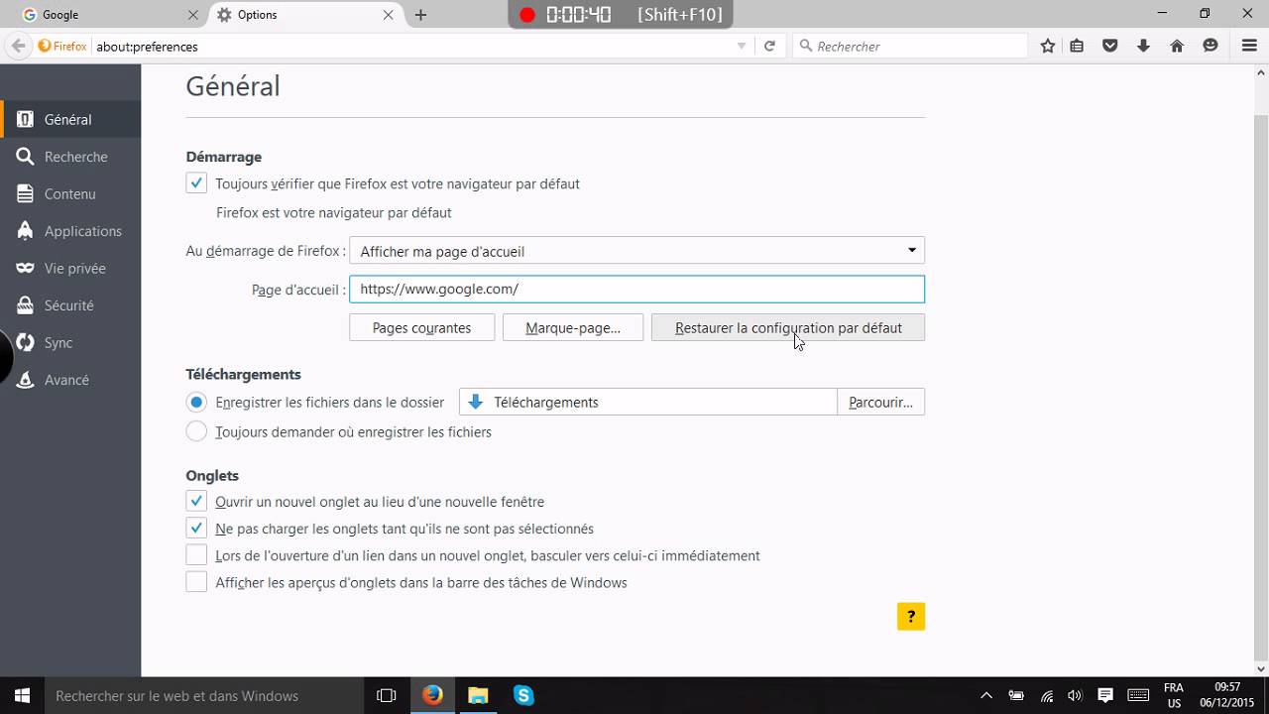
Task: Click the Windows taskbar search box
Action: point(205,696)
